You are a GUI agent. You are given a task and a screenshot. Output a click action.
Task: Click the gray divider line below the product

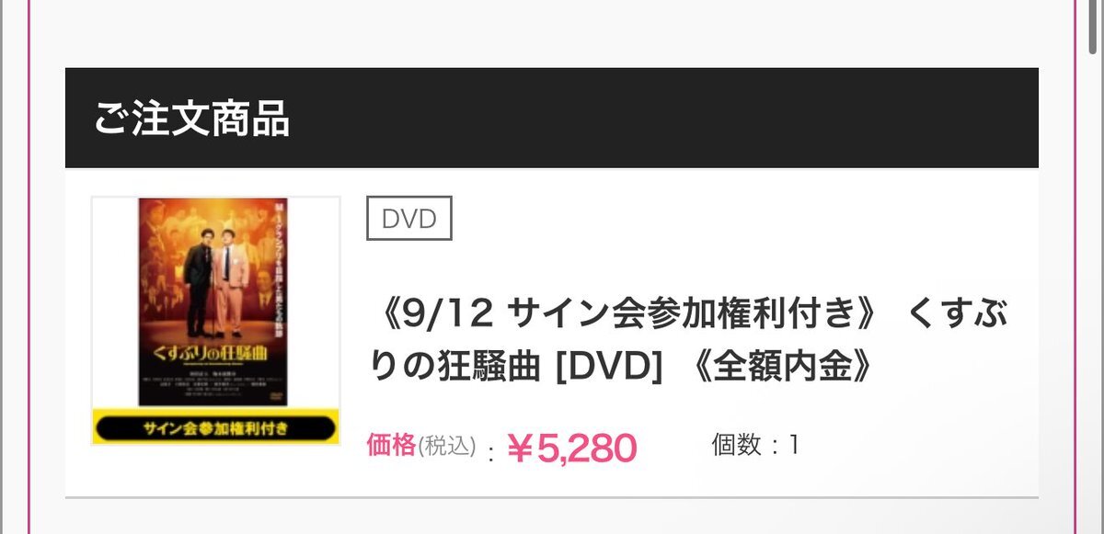click(552, 497)
